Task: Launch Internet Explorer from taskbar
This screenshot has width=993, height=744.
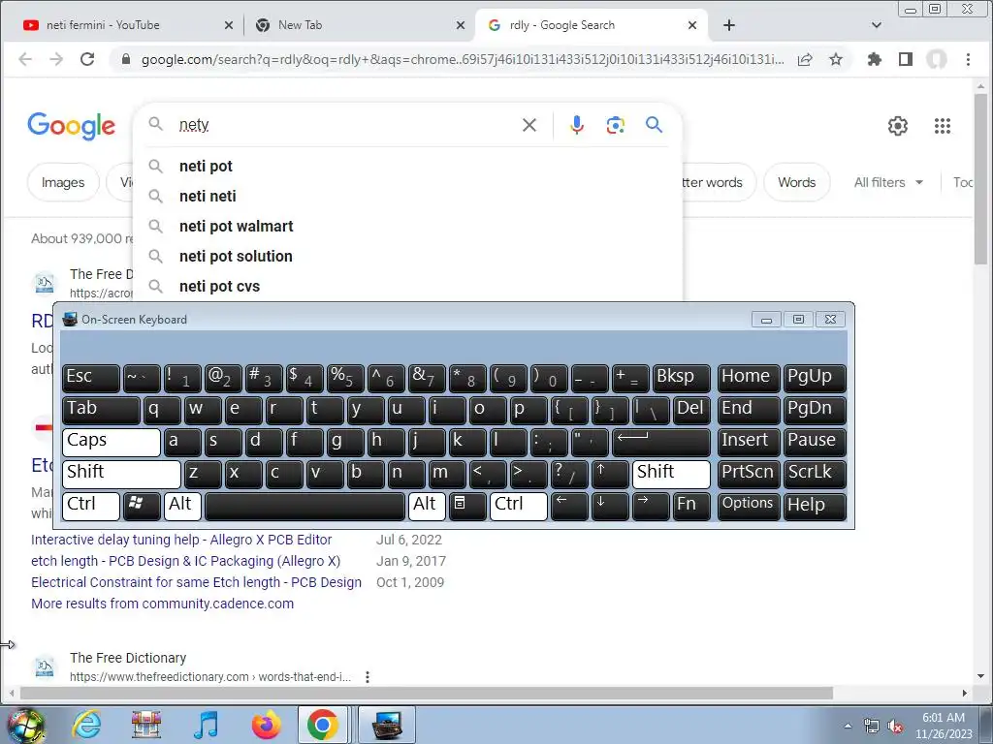Action: tap(86, 725)
